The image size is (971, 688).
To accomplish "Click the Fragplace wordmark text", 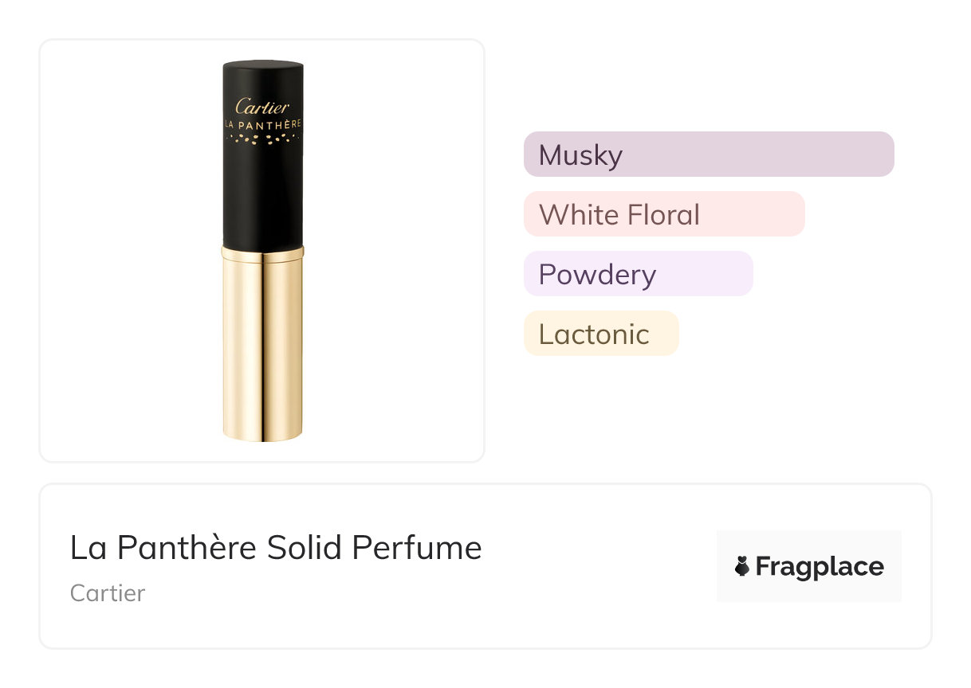I will point(820,566).
